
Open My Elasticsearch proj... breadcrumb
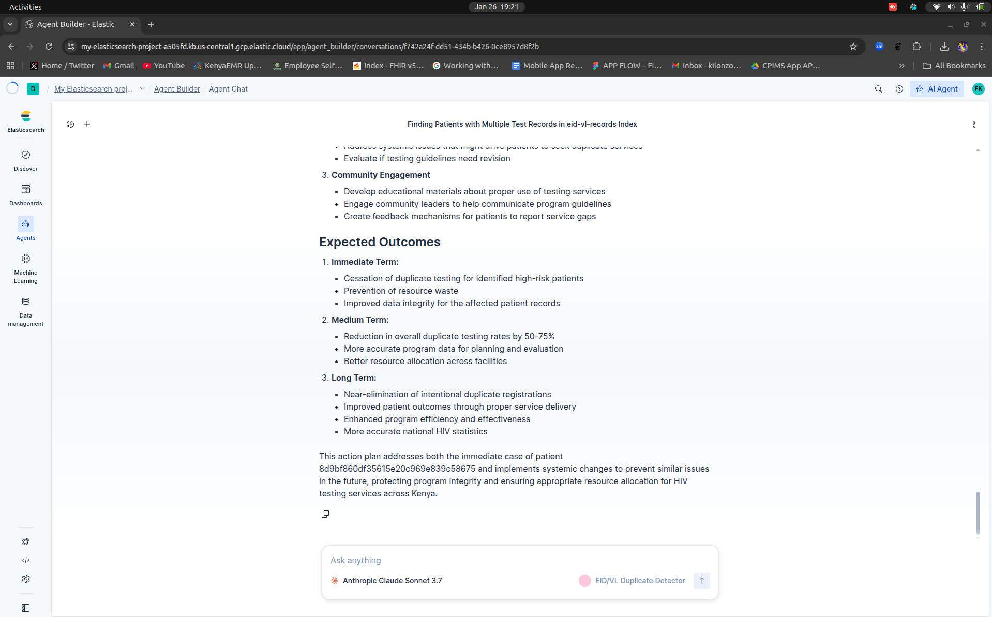click(94, 89)
